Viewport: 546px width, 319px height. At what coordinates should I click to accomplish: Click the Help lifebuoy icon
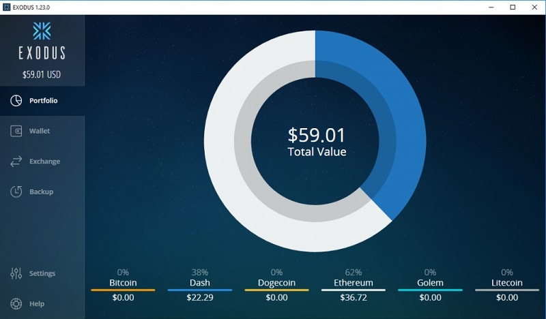pyautogui.click(x=16, y=303)
